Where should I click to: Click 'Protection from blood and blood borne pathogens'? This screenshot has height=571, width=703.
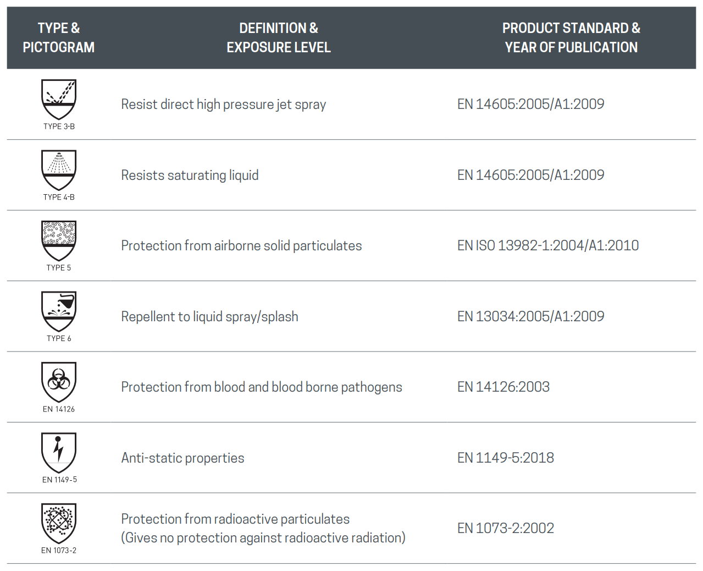point(261,387)
